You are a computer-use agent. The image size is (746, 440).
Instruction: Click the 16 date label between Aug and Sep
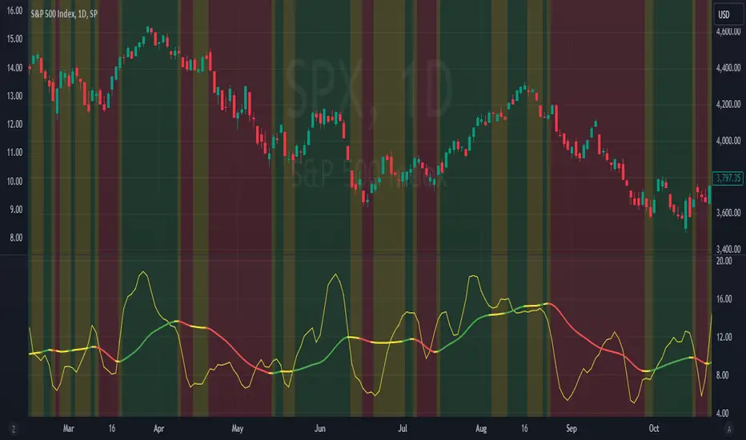click(524, 429)
